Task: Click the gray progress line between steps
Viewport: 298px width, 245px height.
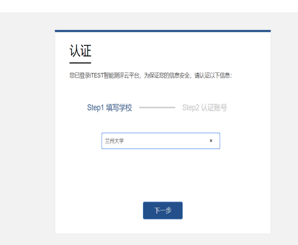Action: (x=157, y=108)
